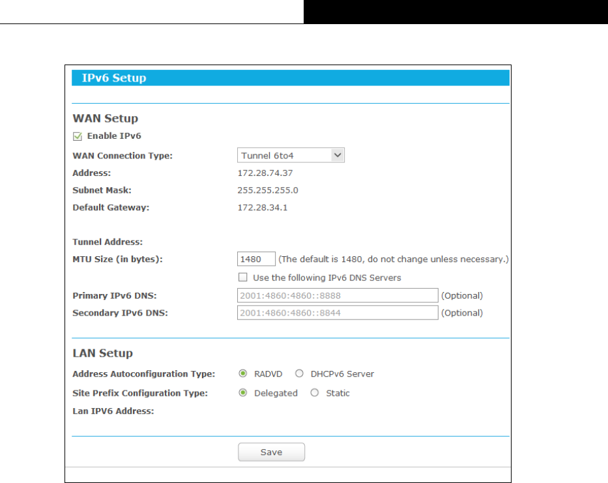608x483 pixels.
Task: Click the WAN Setup heading
Action: click(x=106, y=119)
